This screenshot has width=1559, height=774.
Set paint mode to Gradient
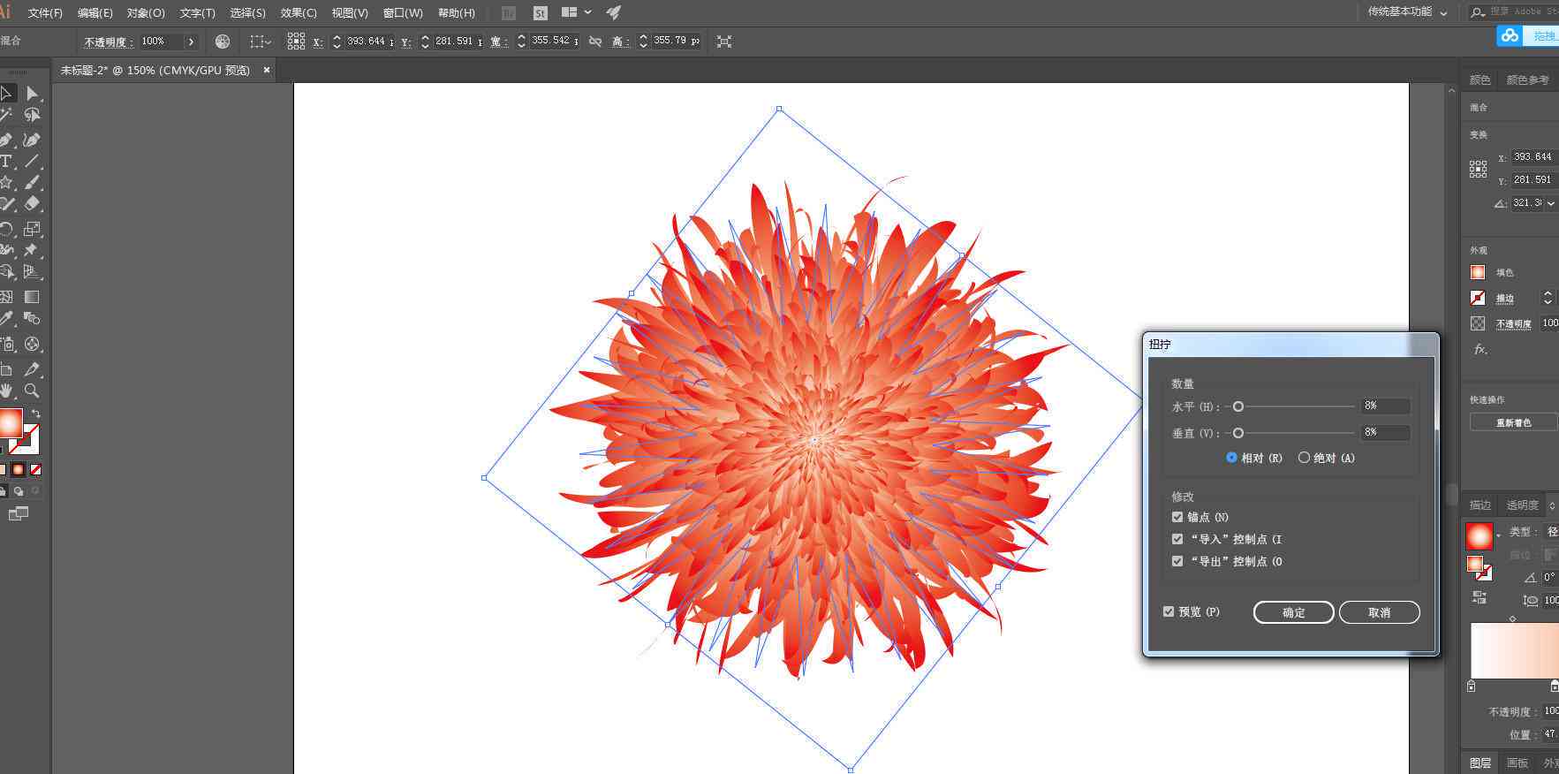point(18,470)
